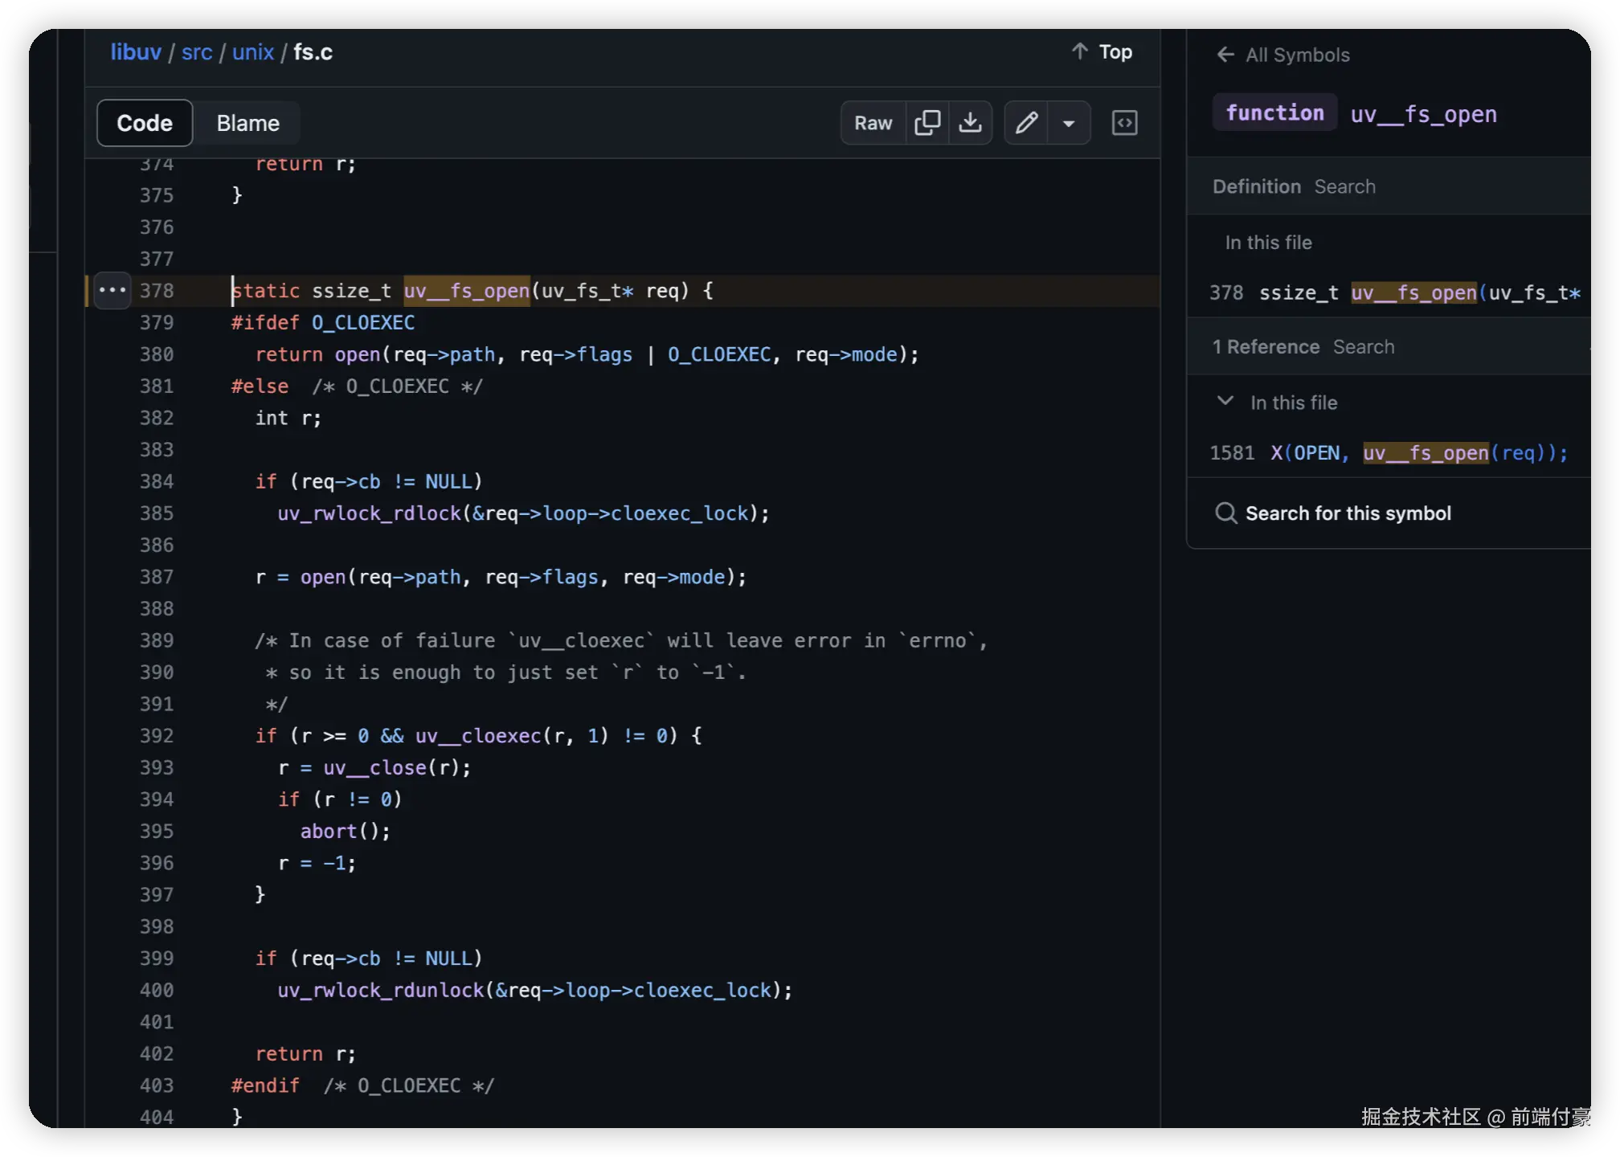The width and height of the screenshot is (1620, 1157).
Task: Click the magnifier icon for symbol search
Action: click(x=1225, y=513)
